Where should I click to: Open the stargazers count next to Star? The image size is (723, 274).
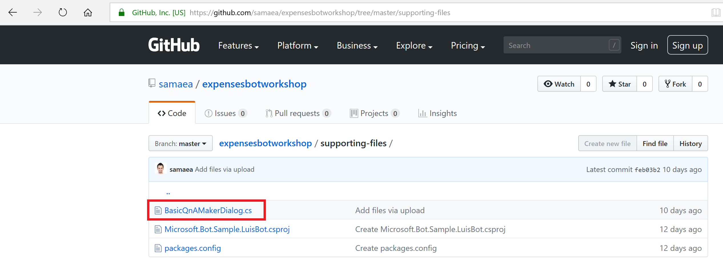point(644,84)
